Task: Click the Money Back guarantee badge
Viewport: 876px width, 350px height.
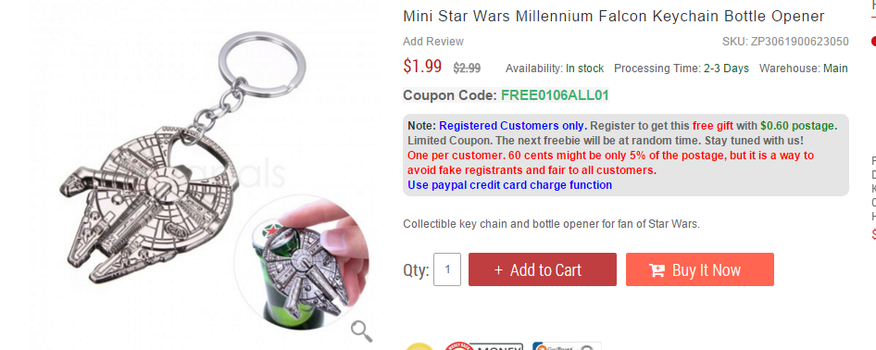Action: pyautogui.click(x=483, y=346)
